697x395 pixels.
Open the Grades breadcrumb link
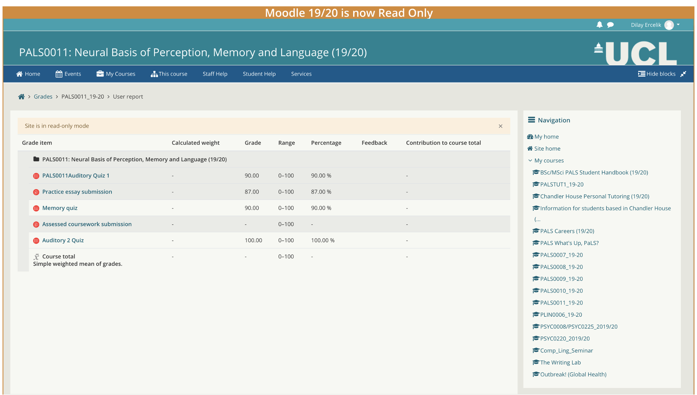43,96
